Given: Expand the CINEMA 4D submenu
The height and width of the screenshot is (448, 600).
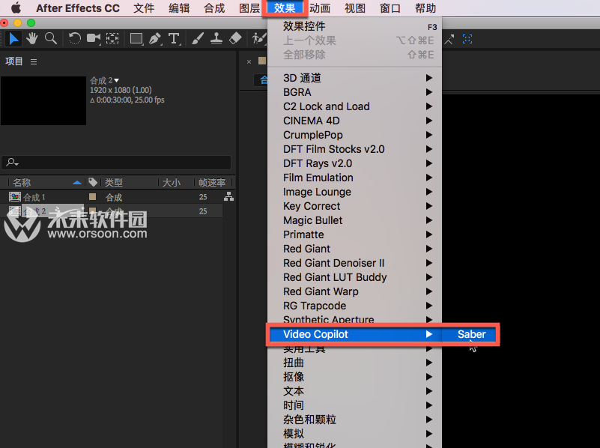Looking at the screenshot, I should point(355,121).
